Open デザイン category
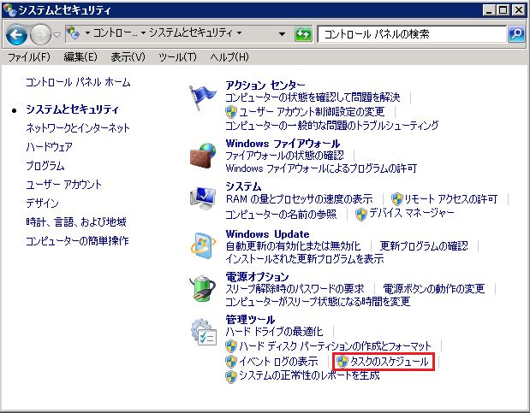Screen dimensions: 530x413 pos(42,204)
